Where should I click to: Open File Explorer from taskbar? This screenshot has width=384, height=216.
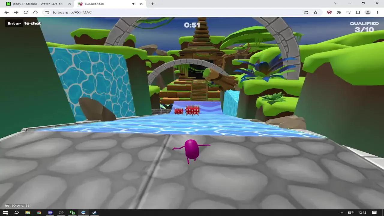click(28, 213)
